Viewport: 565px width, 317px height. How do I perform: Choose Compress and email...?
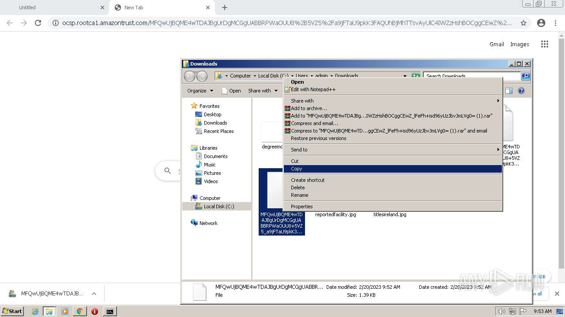point(393,123)
